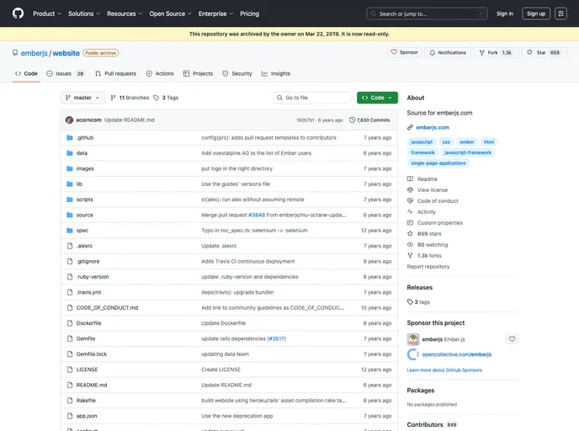This screenshot has width=579, height=431.
Task: Open the Rakefile file
Action: [86, 401]
